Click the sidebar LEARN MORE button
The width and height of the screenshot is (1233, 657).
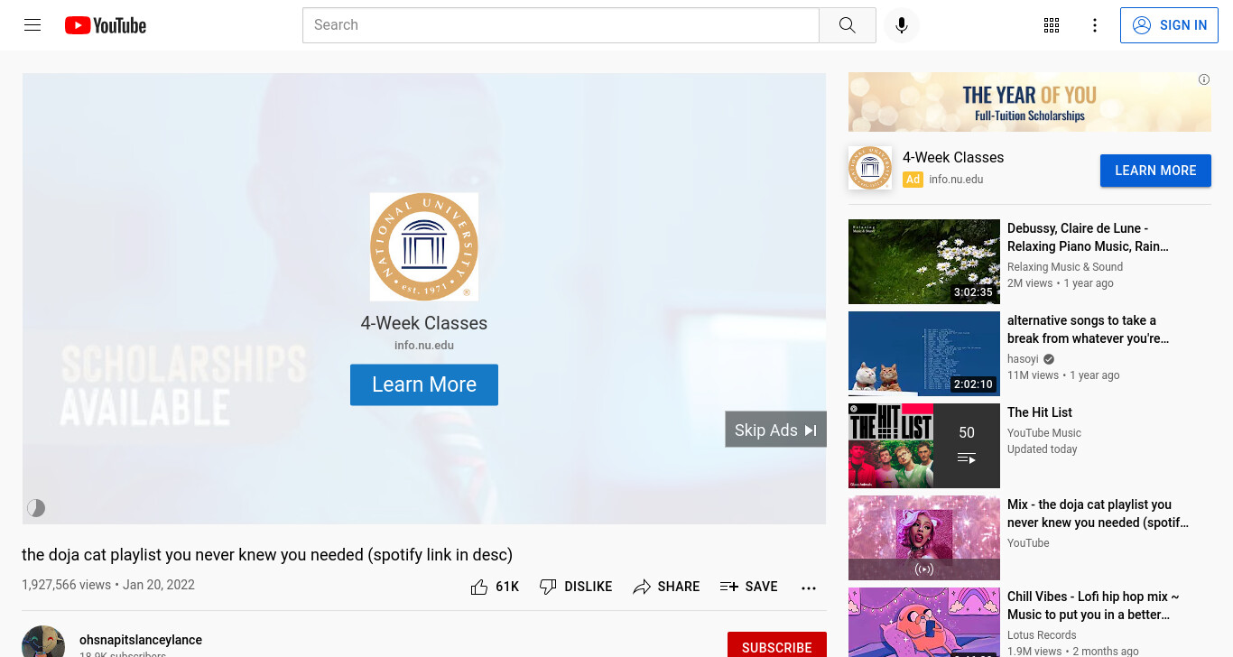point(1155,171)
